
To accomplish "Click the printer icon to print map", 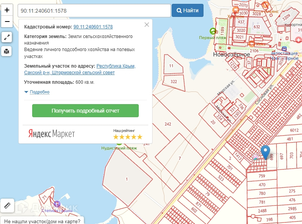I will (7, 51).
